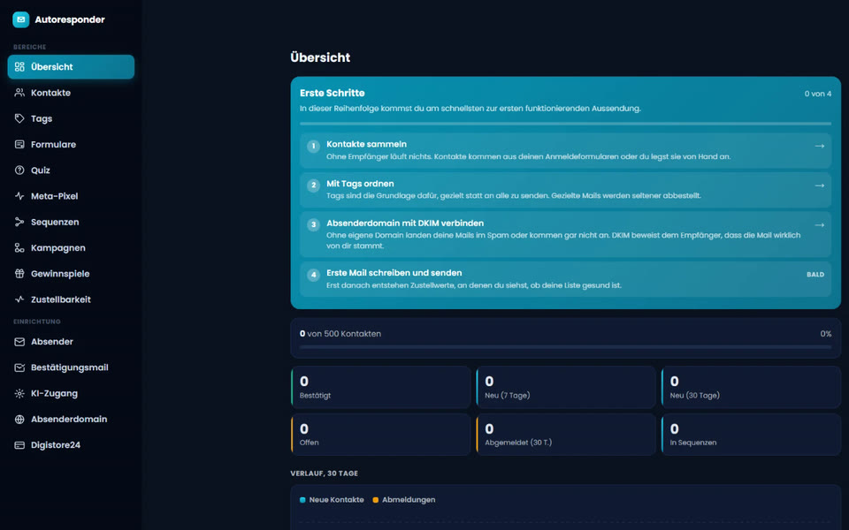Viewport: 849px width, 530px height.
Task: Open the Absender setup page
Action: coord(71,342)
